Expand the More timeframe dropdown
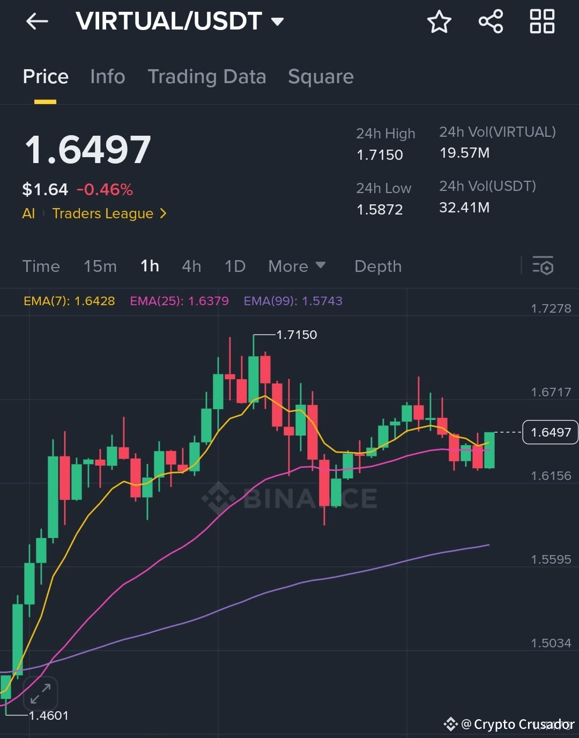The width and height of the screenshot is (579, 738). tap(298, 266)
